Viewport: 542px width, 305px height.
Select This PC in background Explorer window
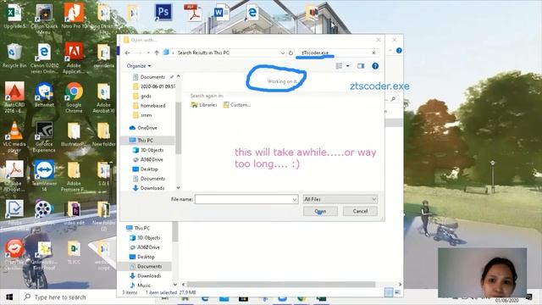tap(138, 228)
